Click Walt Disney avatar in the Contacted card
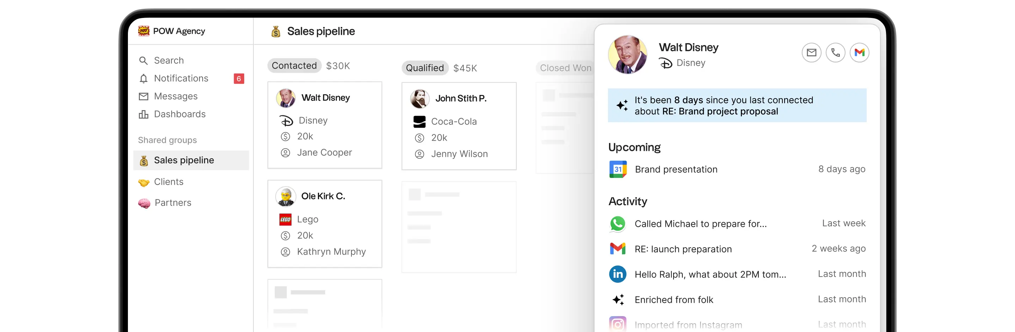This screenshot has height=332, width=1015. click(x=286, y=98)
